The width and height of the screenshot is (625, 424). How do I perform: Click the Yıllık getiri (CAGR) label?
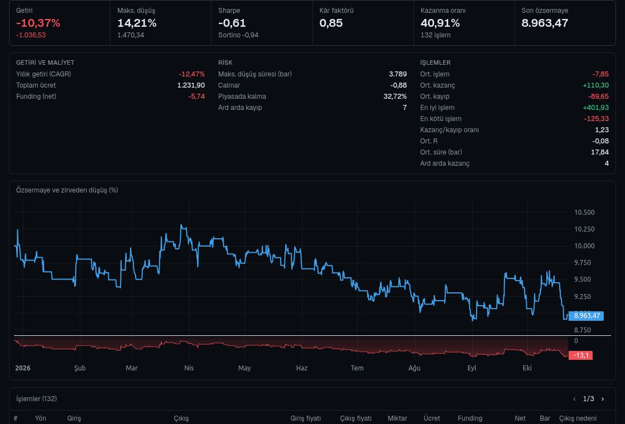point(44,74)
